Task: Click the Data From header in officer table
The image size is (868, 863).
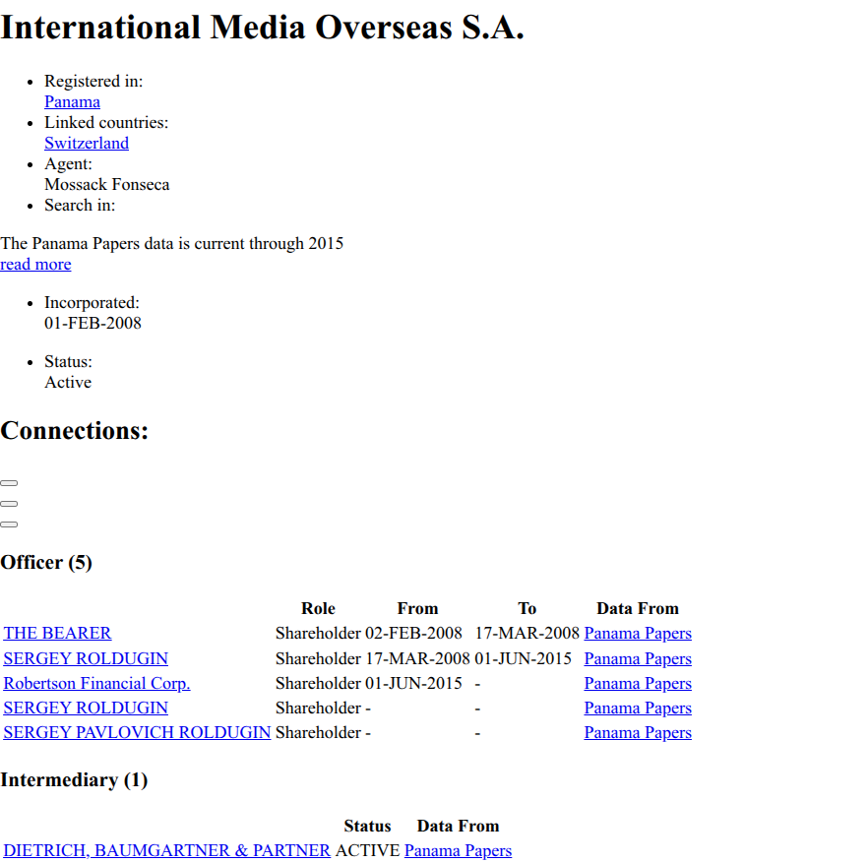Action: coord(638,609)
